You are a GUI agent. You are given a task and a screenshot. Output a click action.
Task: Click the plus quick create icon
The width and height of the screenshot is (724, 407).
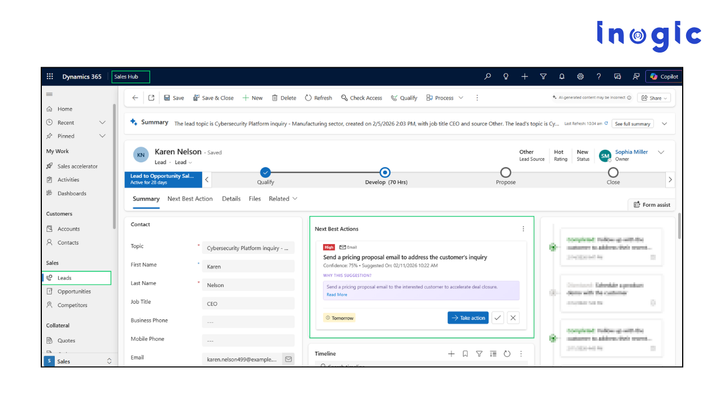point(525,76)
